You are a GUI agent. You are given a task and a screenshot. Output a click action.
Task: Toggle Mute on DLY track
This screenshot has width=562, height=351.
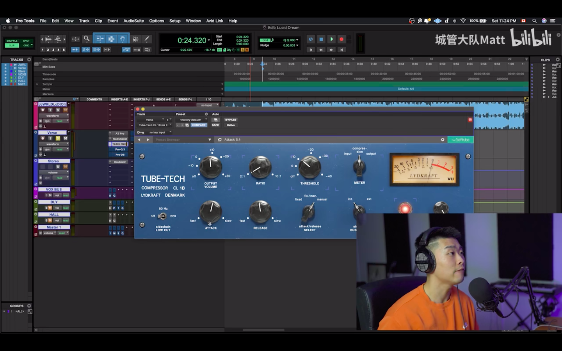pos(50,208)
